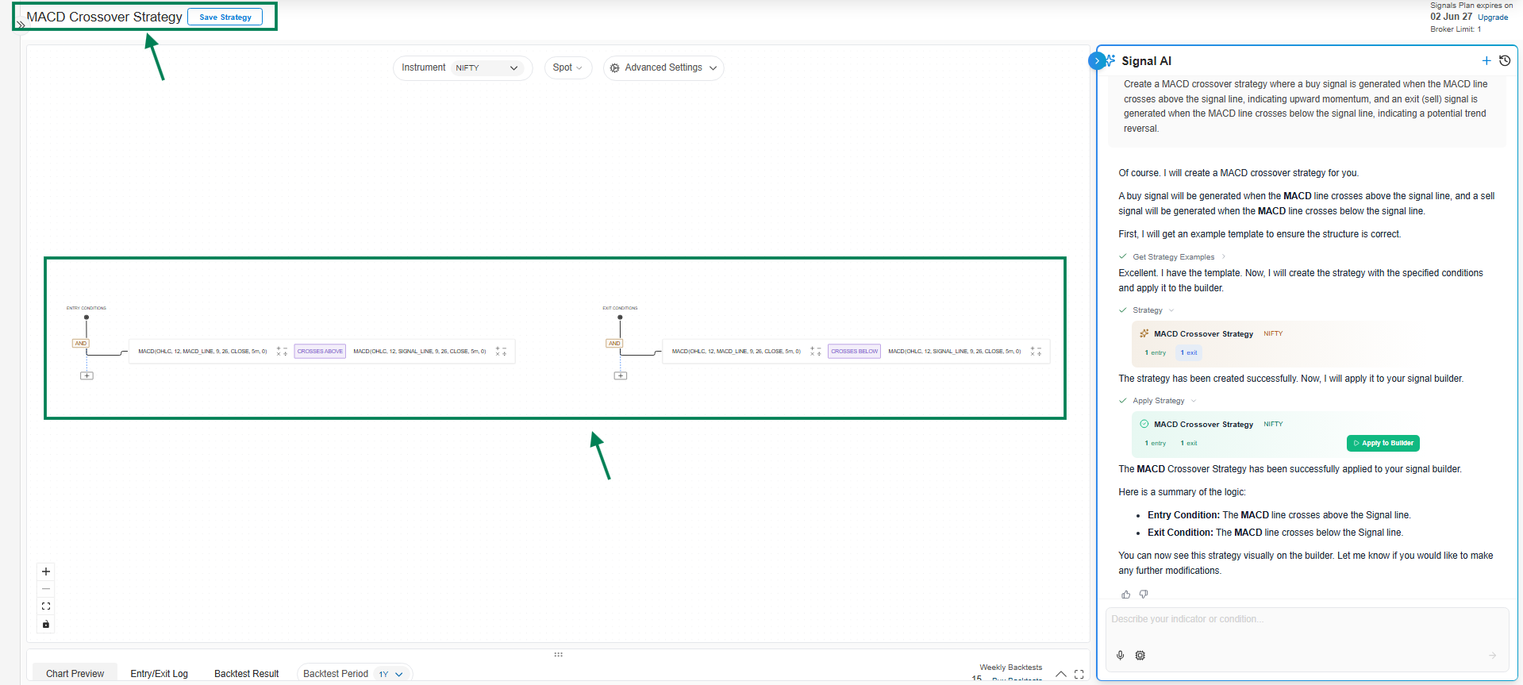The width and height of the screenshot is (1523, 685).
Task: Click the green Apply to Builder button
Action: coord(1383,443)
